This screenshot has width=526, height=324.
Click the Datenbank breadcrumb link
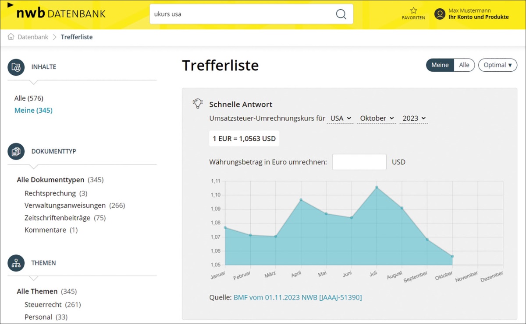click(33, 37)
